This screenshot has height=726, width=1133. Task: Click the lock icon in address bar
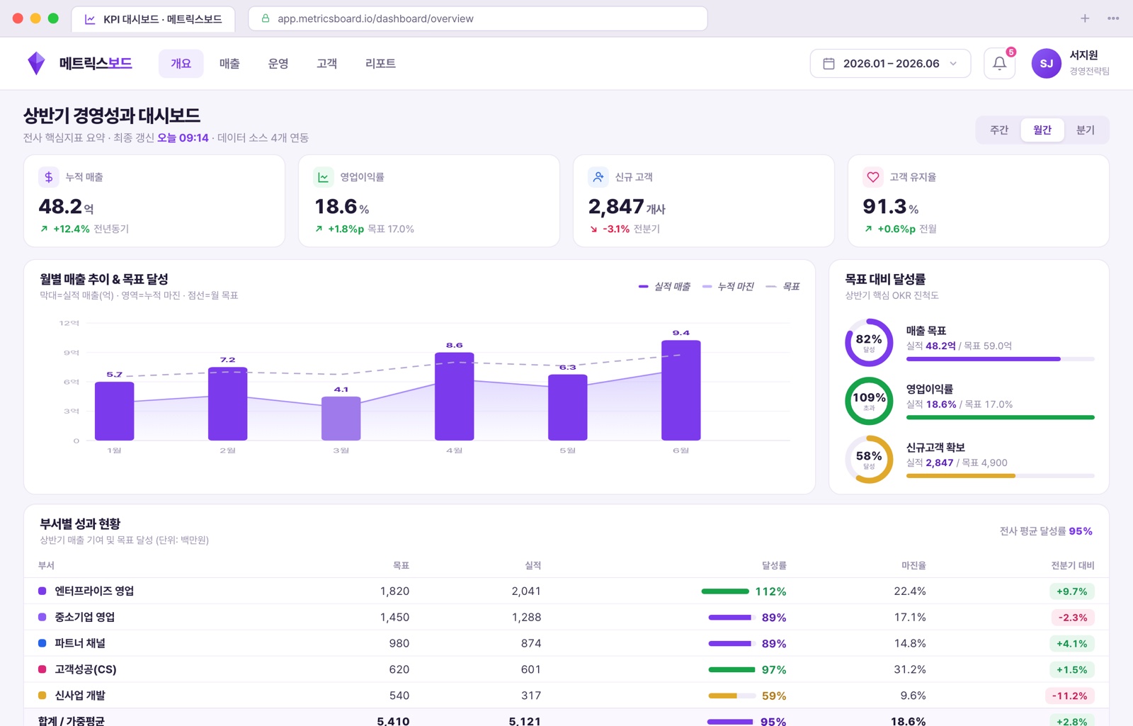(266, 18)
